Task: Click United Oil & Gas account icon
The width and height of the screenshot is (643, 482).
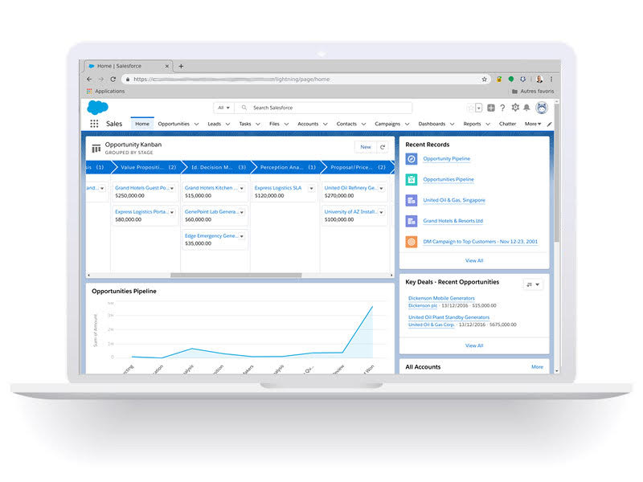Action: pos(412,200)
